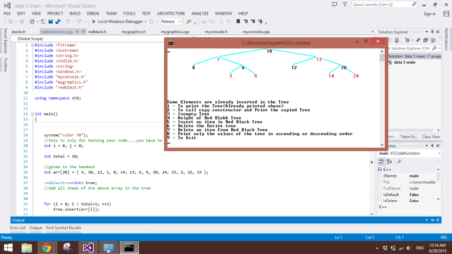Viewport: 452px width, 254px height.
Task: Open Notifications side tab
Action: pyautogui.click(x=446, y=39)
